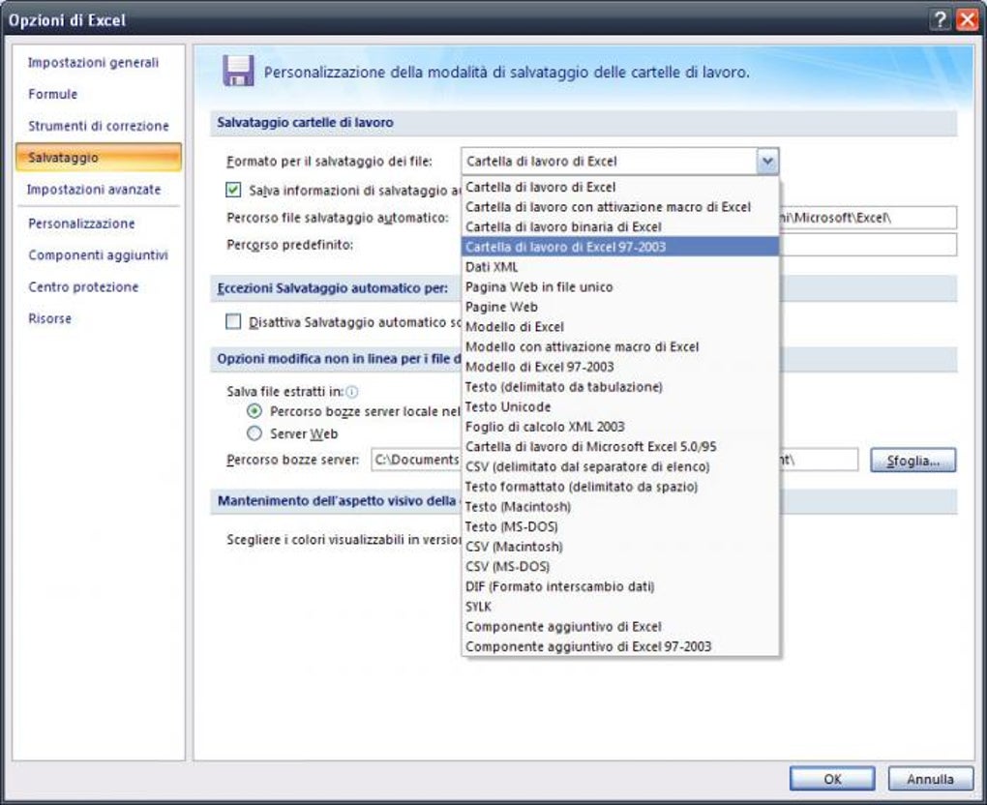Click the Percorso file salvataggio automatico field

tap(869, 218)
